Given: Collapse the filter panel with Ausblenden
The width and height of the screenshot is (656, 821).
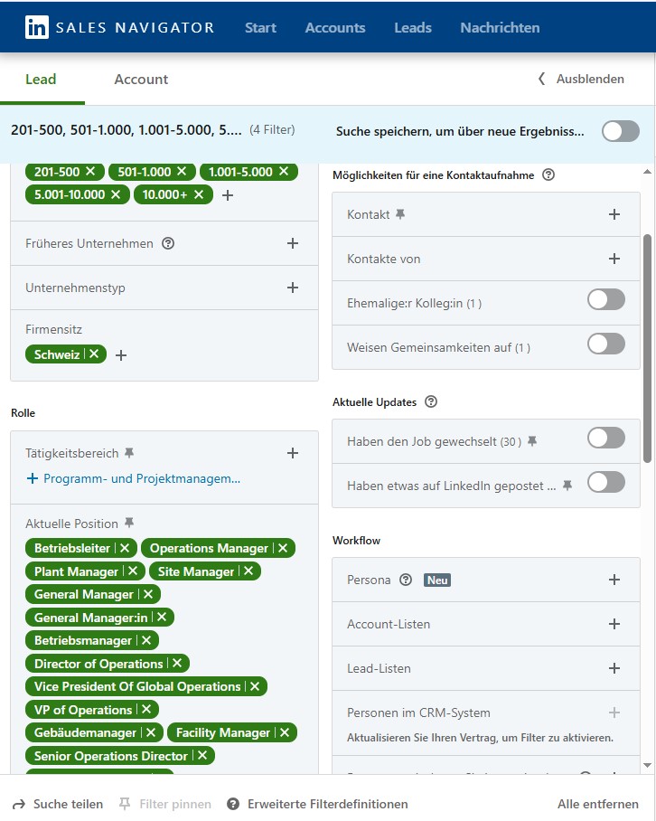Looking at the screenshot, I should (581, 79).
